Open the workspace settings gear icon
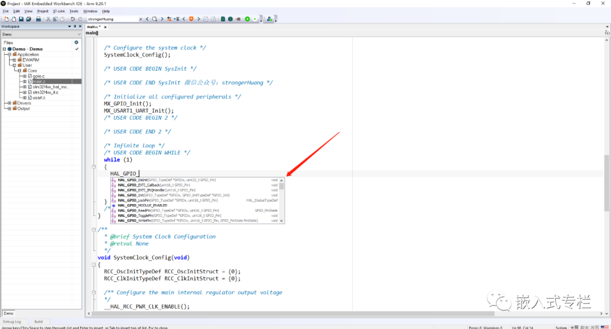 (x=76, y=42)
